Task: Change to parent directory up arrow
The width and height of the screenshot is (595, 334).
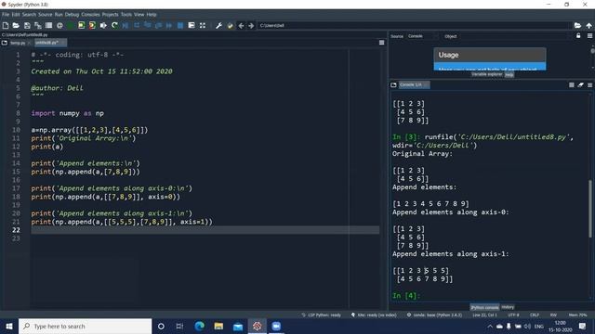Action: click(588, 25)
